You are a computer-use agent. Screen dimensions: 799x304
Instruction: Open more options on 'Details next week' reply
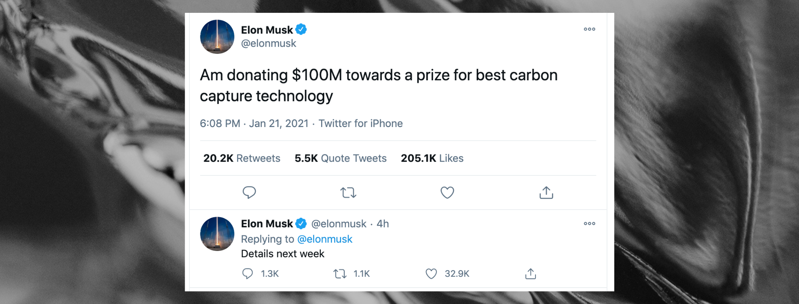[589, 224]
